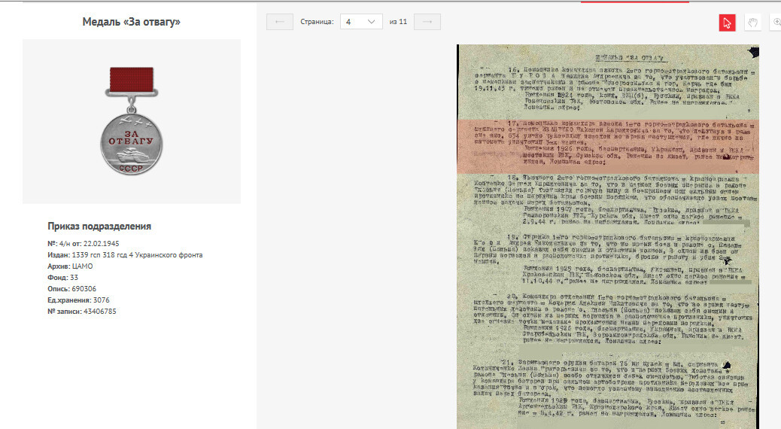Click the Фонд: 33 line
The height and width of the screenshot is (429, 781).
pos(62,278)
